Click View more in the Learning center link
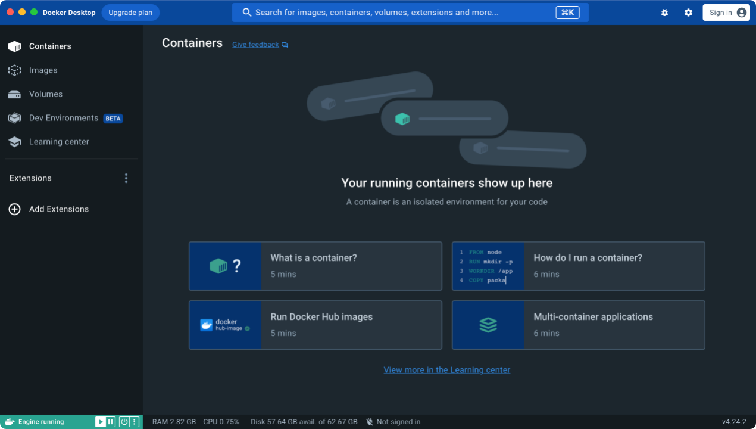 [x=447, y=370]
